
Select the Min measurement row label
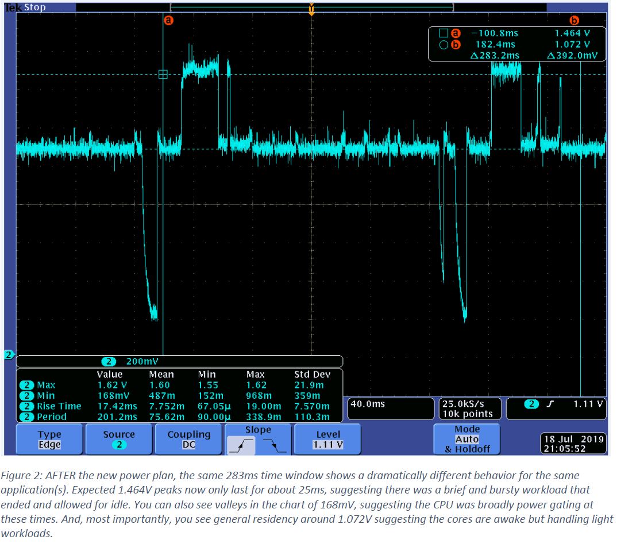tap(45, 395)
